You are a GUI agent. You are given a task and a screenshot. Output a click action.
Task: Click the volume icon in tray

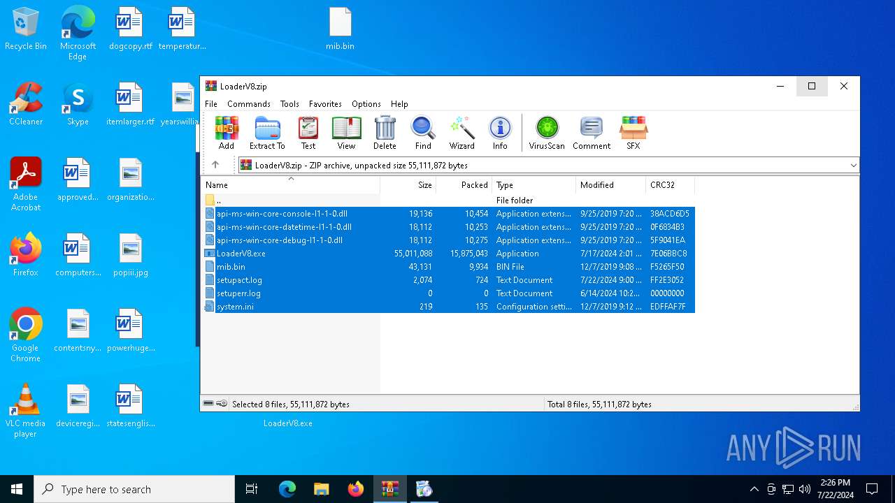tap(805, 489)
